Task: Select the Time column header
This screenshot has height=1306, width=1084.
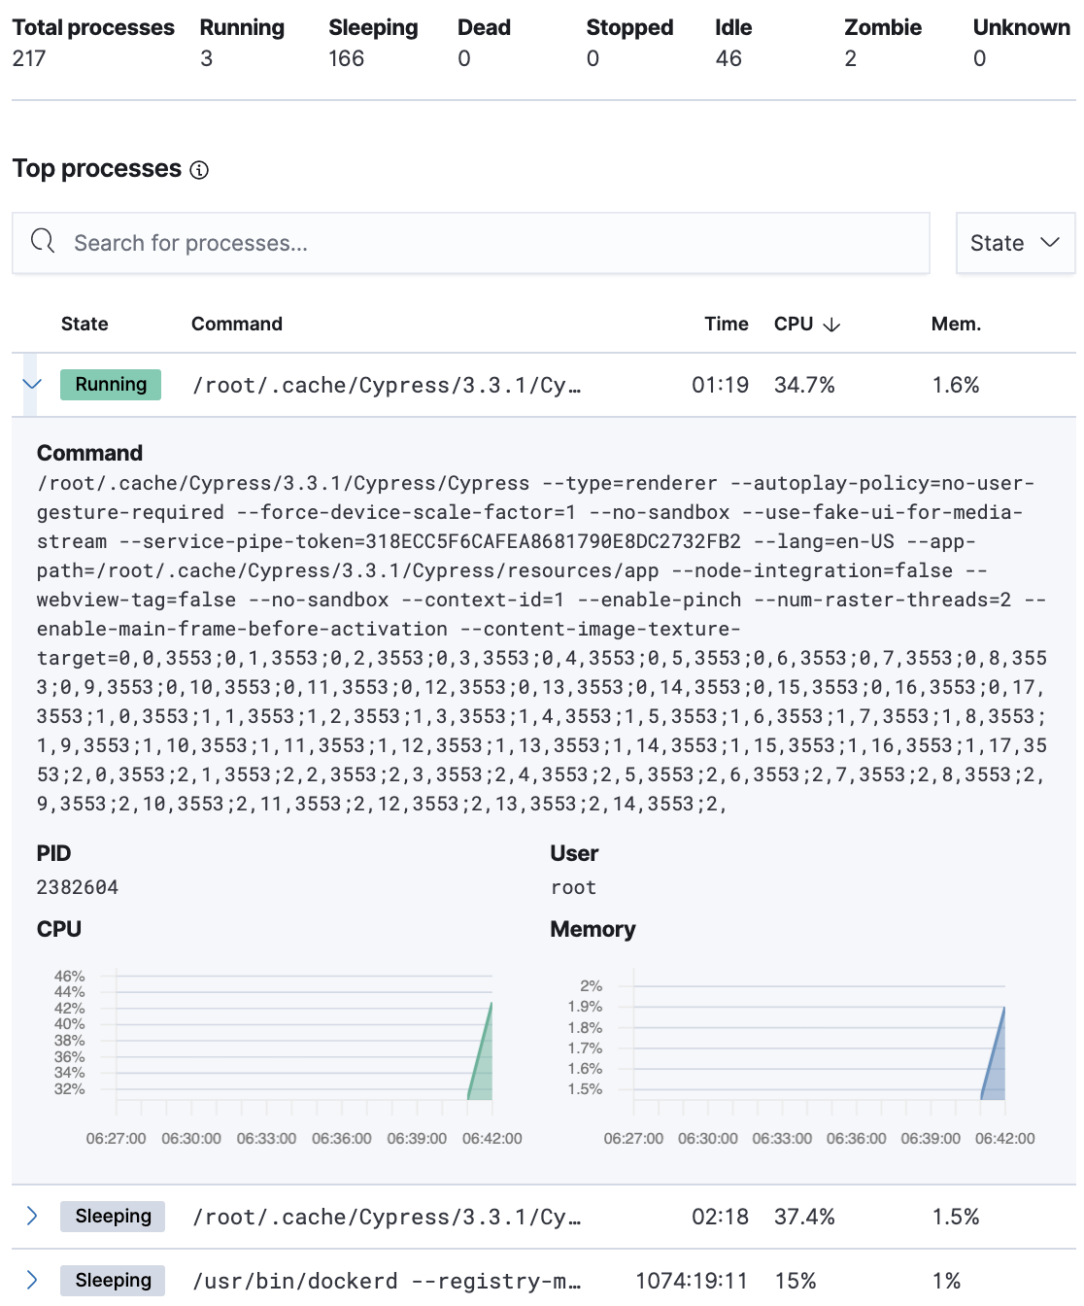Action: (x=726, y=324)
